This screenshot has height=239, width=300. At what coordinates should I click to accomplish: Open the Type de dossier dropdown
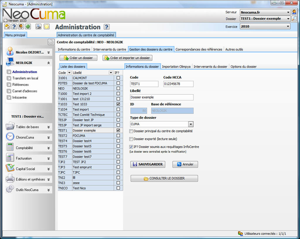pyautogui.click(x=190, y=124)
